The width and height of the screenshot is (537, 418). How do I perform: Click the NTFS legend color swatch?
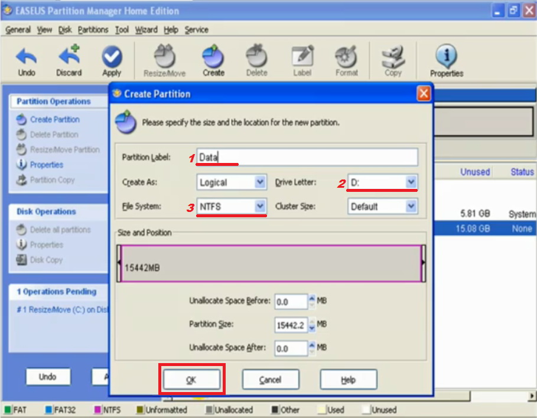97,410
